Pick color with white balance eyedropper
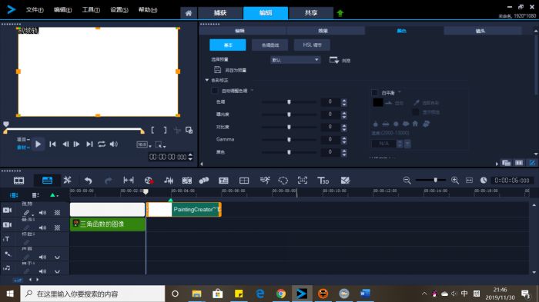539x302 pixels. [417, 103]
